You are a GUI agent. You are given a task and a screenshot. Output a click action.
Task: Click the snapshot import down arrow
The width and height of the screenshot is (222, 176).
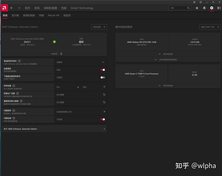click(78, 87)
